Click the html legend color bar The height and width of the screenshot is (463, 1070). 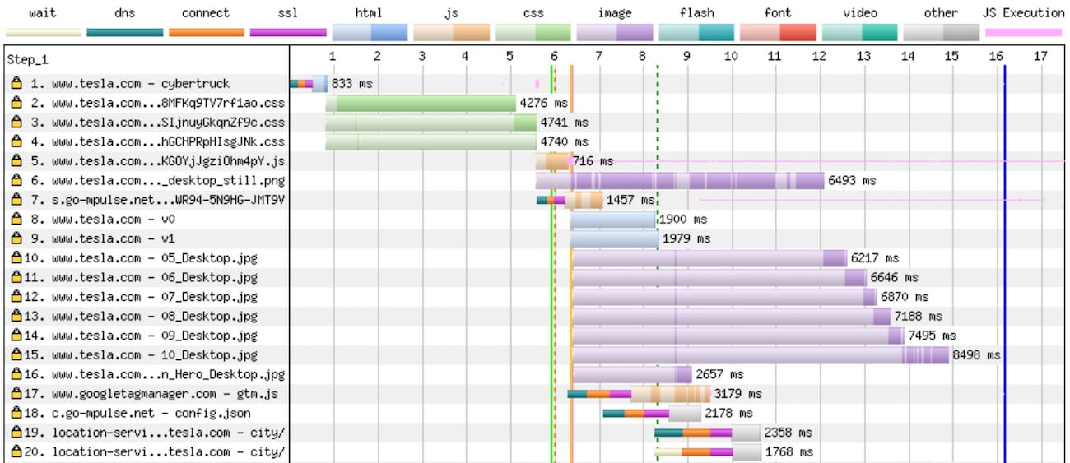coord(370,32)
